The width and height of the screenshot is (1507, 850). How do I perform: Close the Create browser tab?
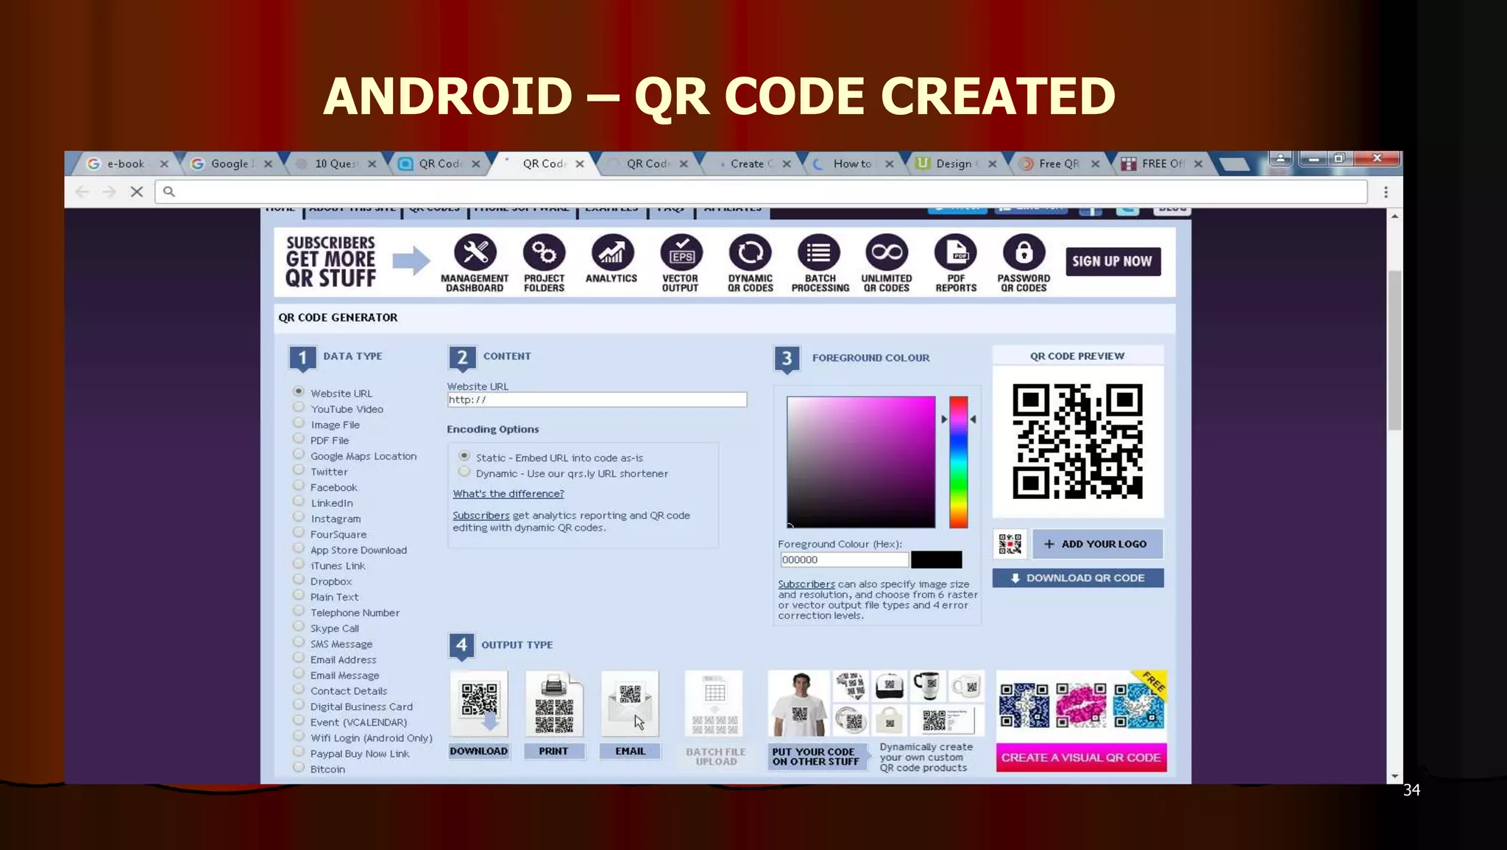(x=787, y=164)
